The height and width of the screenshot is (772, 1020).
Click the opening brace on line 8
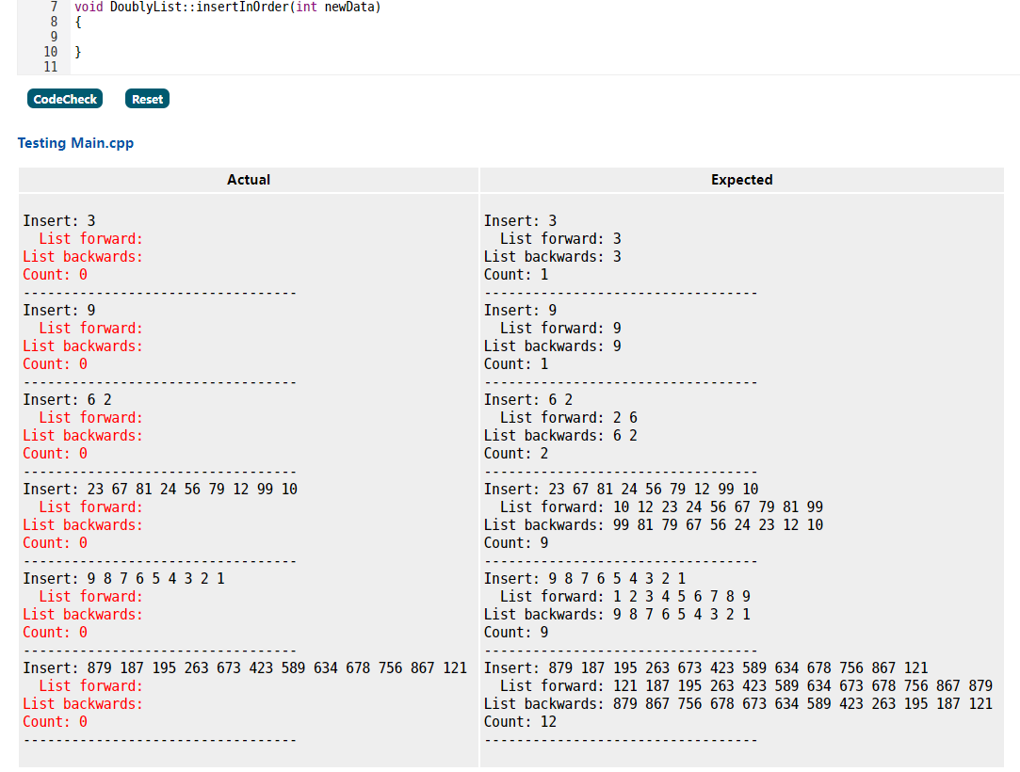click(79, 23)
